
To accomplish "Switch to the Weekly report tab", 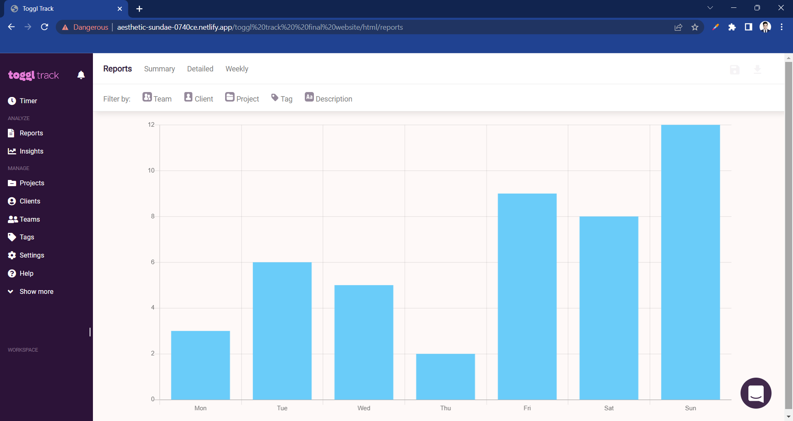I will pyautogui.click(x=237, y=69).
